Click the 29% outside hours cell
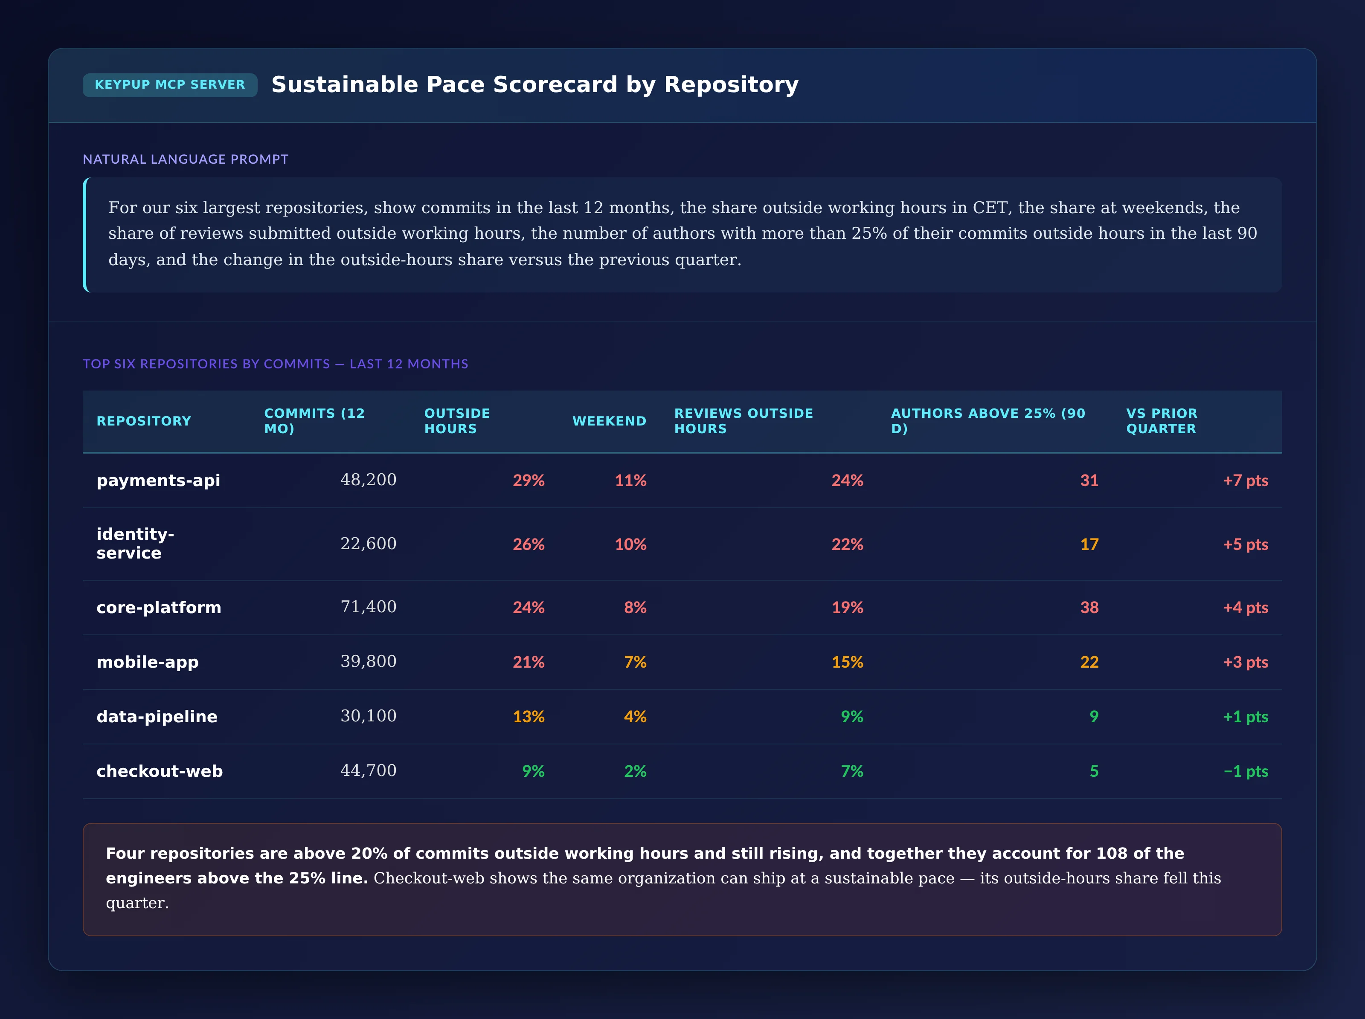1365x1019 pixels. coord(529,481)
